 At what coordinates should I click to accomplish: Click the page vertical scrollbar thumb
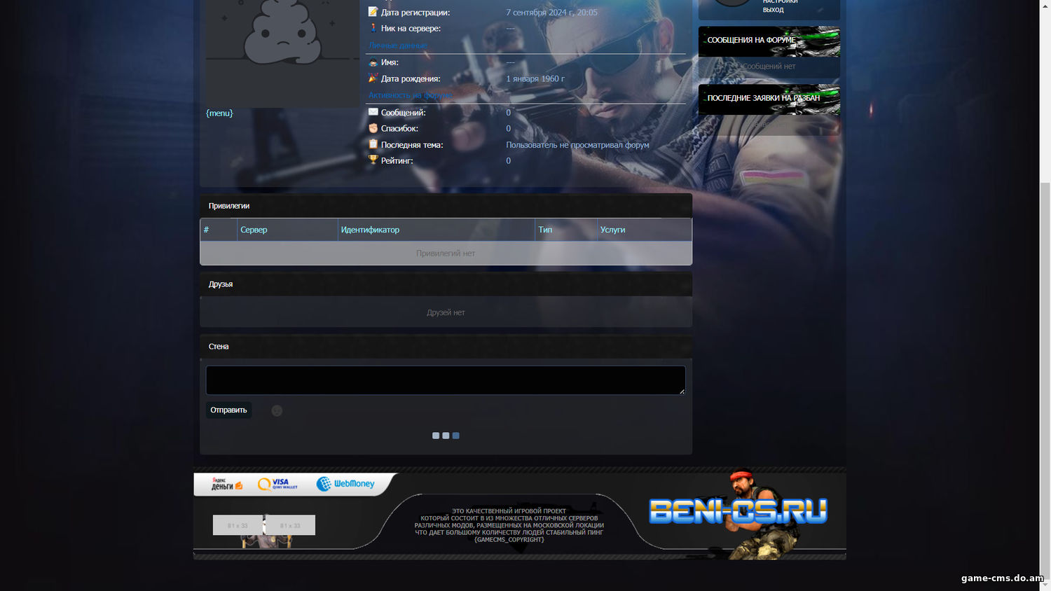coord(1045,382)
